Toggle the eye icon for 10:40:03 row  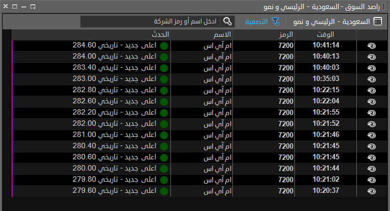coord(372,68)
